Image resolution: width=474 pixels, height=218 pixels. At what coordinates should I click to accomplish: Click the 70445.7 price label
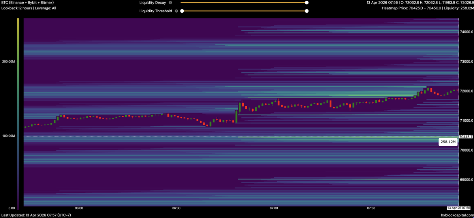(x=466, y=137)
